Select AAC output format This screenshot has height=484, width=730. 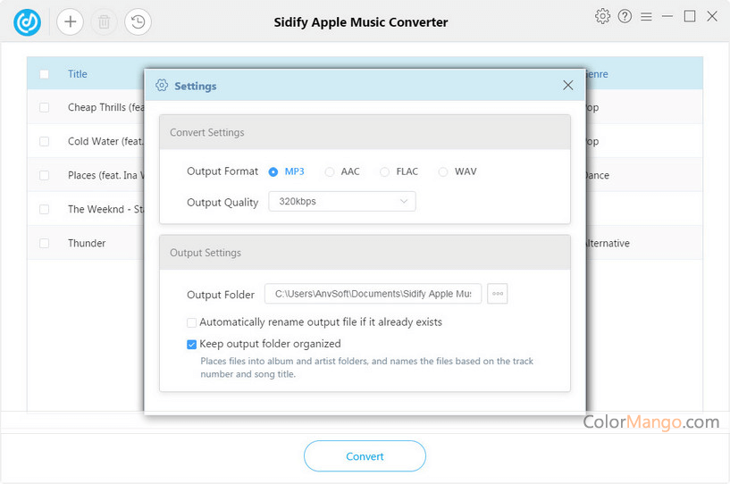[330, 171]
